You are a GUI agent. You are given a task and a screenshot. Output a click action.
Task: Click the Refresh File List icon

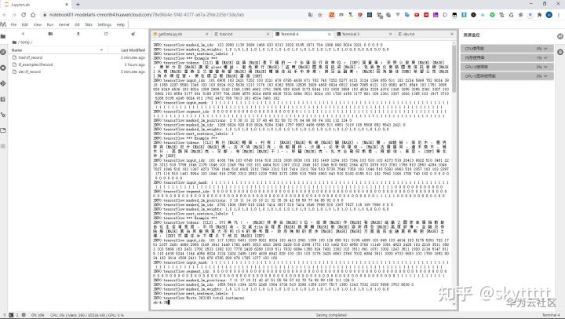click(106, 34)
